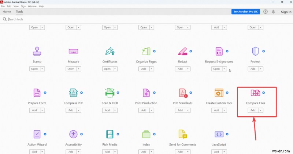Expand dropdown arrow beside Request E-signatures Open
293x154 pixels.
coord(224,69)
